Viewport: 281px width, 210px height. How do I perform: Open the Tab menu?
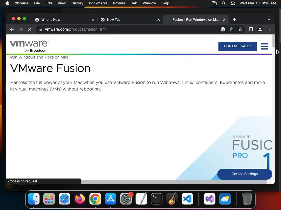click(134, 3)
